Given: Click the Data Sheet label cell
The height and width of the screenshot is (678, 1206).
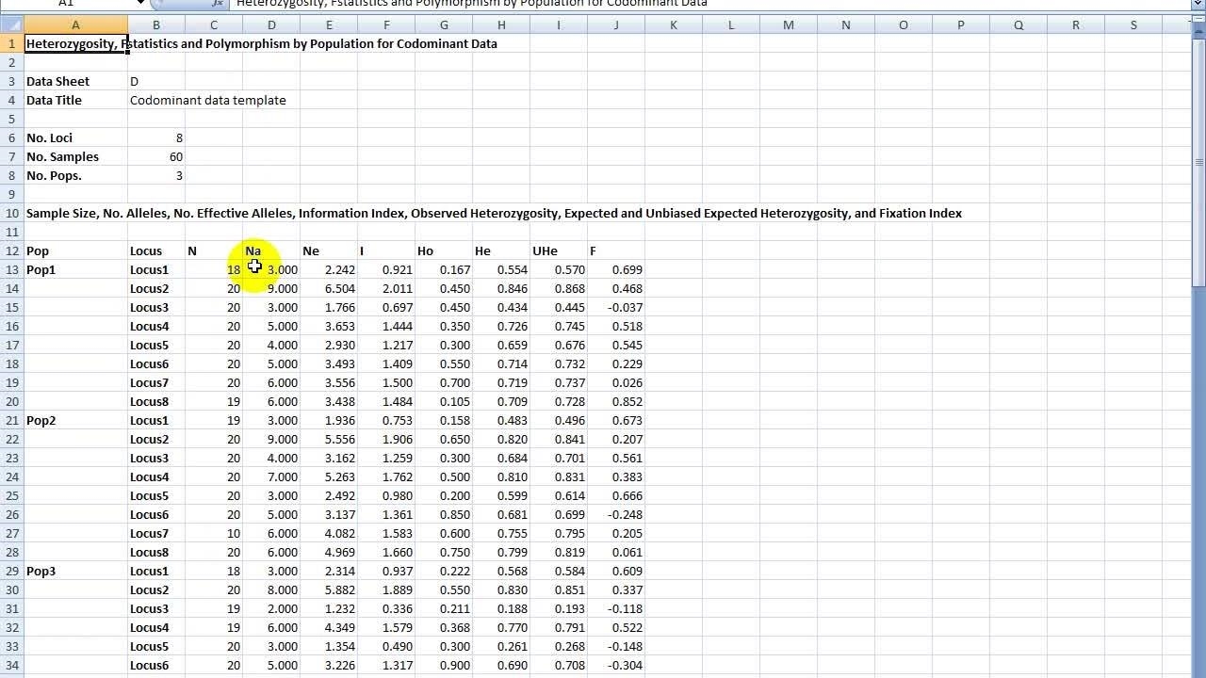Looking at the screenshot, I should (x=75, y=81).
